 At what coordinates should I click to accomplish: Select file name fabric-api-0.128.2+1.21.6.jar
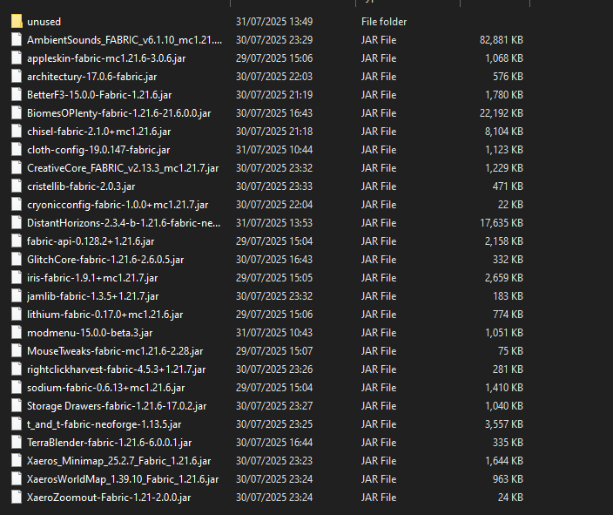[91, 241]
